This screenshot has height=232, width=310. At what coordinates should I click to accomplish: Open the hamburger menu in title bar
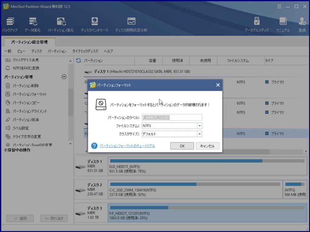point(279,6)
